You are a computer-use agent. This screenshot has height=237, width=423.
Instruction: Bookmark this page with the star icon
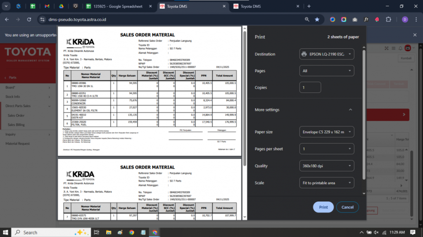point(317,19)
